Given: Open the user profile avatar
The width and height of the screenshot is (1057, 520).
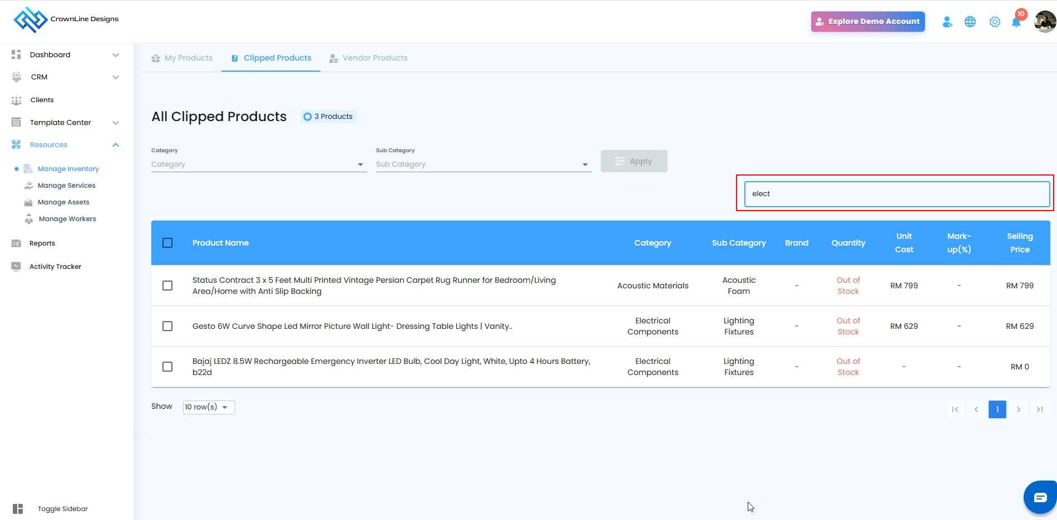Looking at the screenshot, I should [1044, 22].
